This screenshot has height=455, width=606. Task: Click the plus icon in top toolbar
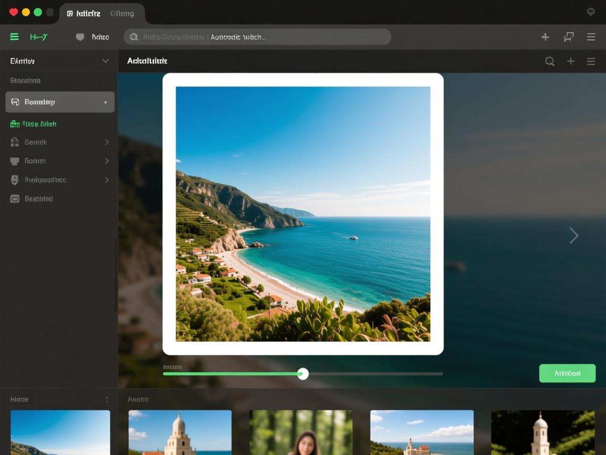tap(546, 37)
